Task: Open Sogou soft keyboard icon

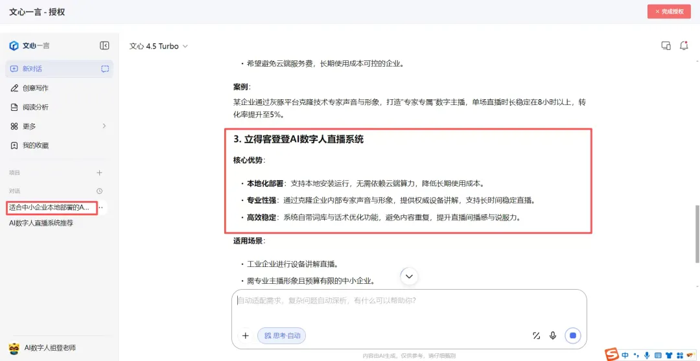Action: (658, 355)
